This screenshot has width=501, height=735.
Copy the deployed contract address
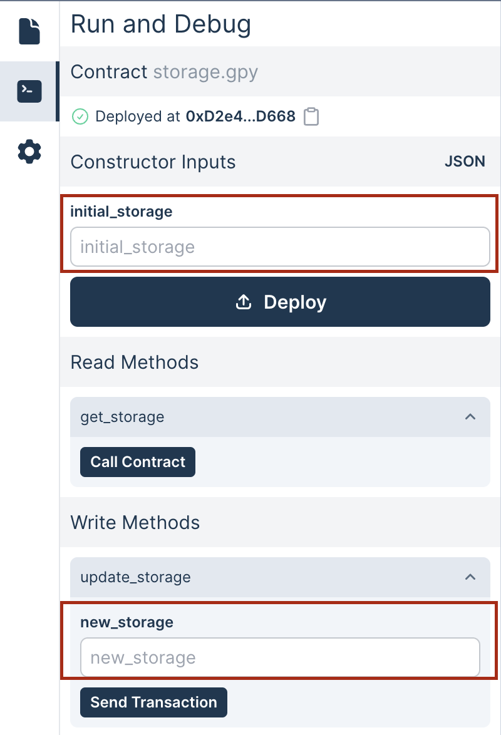(311, 116)
